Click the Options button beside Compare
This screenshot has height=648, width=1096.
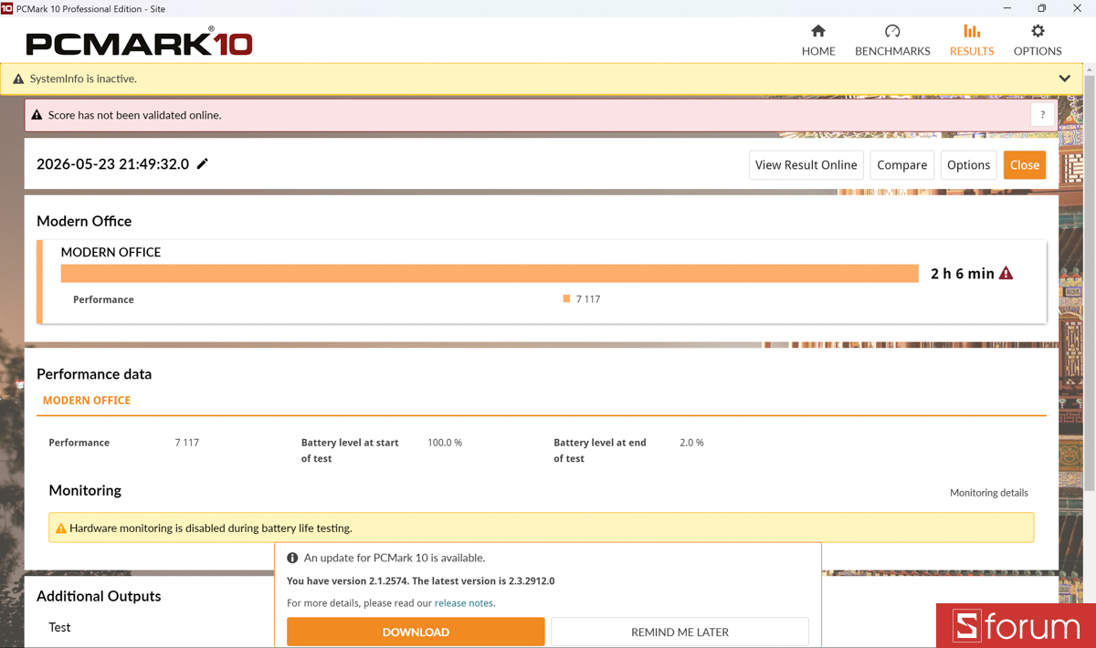coord(968,165)
